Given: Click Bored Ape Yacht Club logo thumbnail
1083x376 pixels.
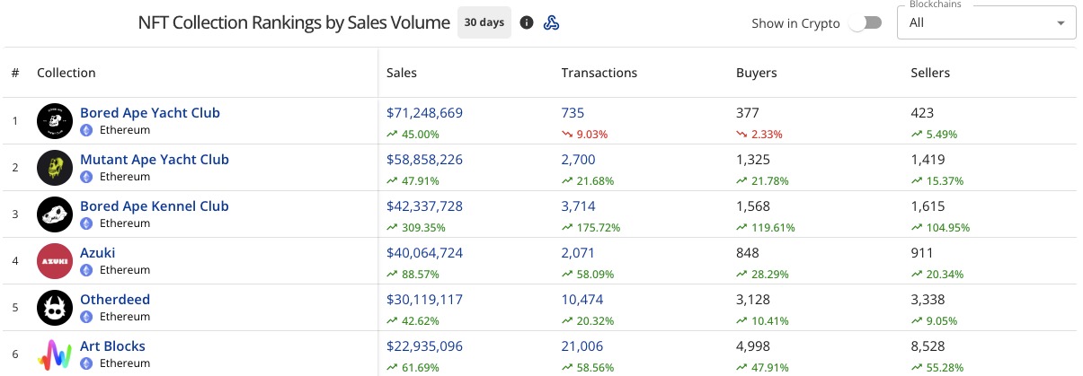Looking at the screenshot, I should pyautogui.click(x=55, y=121).
